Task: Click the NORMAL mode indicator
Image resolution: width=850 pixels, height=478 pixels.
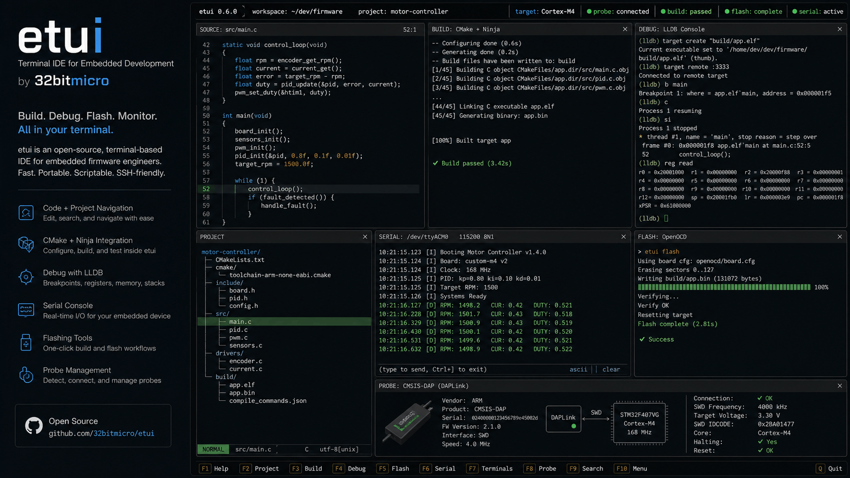Action: pyautogui.click(x=213, y=449)
